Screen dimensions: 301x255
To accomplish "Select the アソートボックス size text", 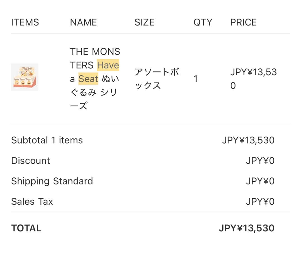I will click(x=157, y=79).
